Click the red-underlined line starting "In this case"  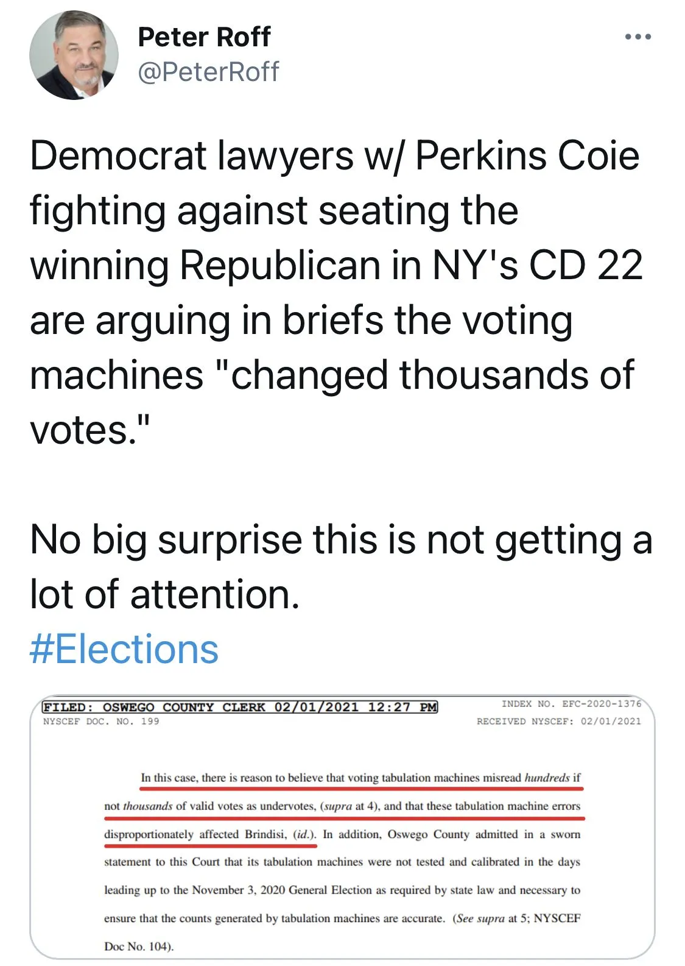(x=360, y=778)
